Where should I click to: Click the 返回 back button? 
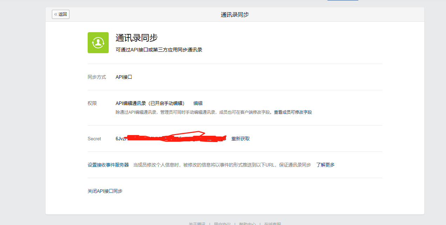tap(61, 14)
